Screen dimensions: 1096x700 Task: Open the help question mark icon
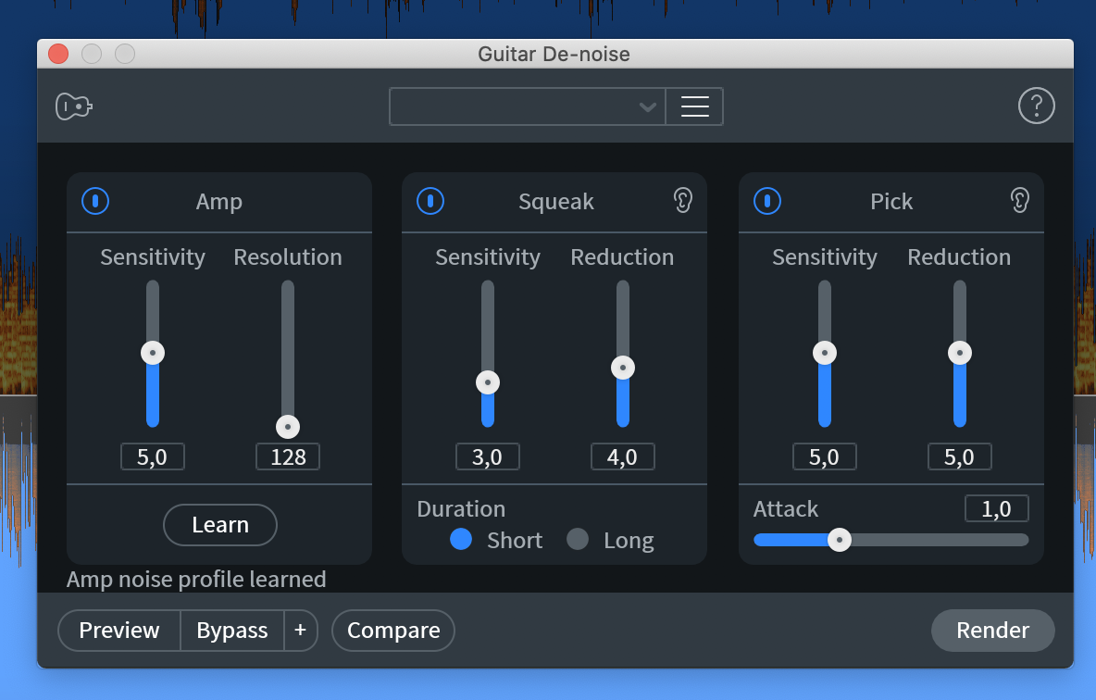(x=1036, y=106)
